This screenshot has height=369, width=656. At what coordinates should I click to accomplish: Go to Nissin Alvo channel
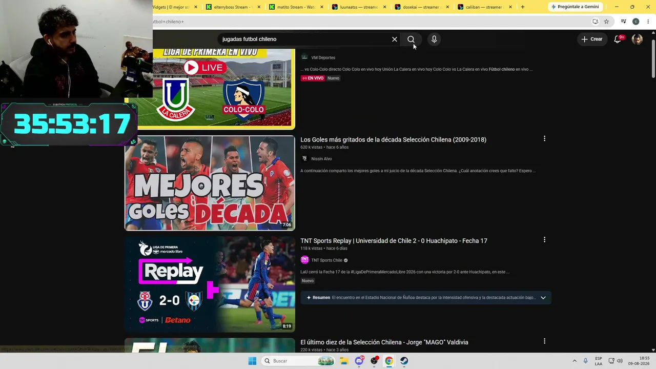321,159
